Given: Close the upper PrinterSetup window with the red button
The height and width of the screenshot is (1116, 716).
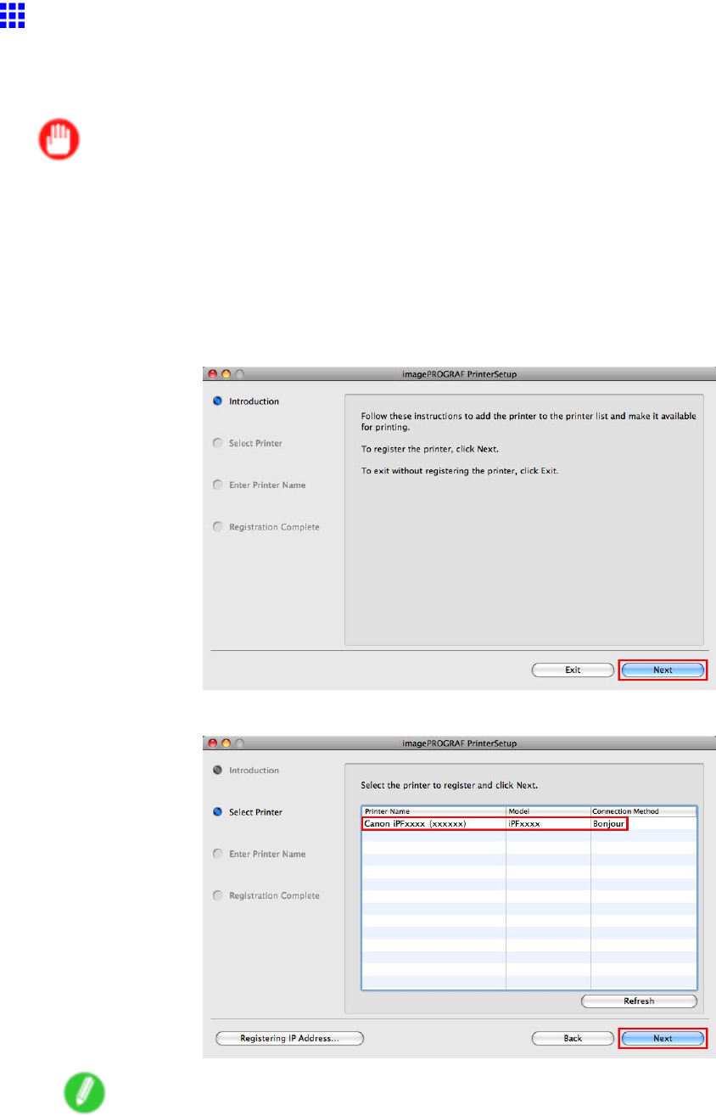Looking at the screenshot, I should pos(213,373).
